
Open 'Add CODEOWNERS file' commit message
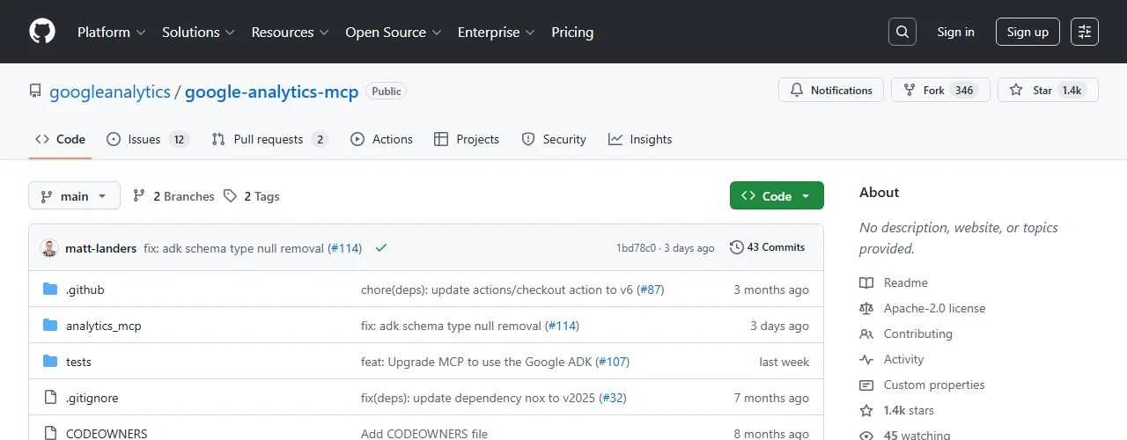pyautogui.click(x=424, y=434)
